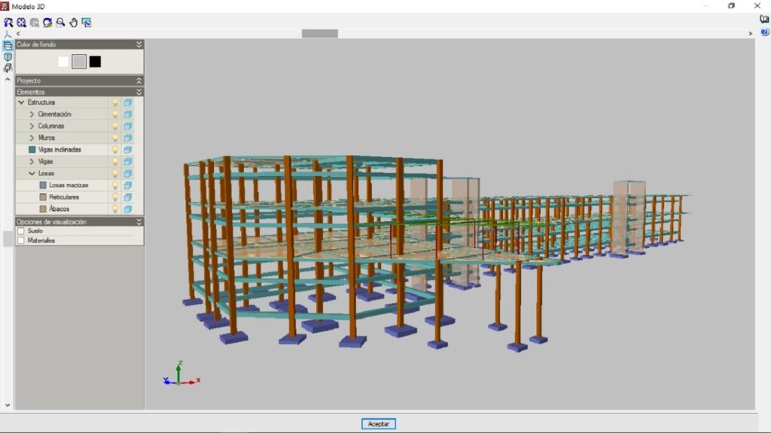The height and width of the screenshot is (433, 771).
Task: Click the layers icon in left sidebar
Action: [8, 46]
